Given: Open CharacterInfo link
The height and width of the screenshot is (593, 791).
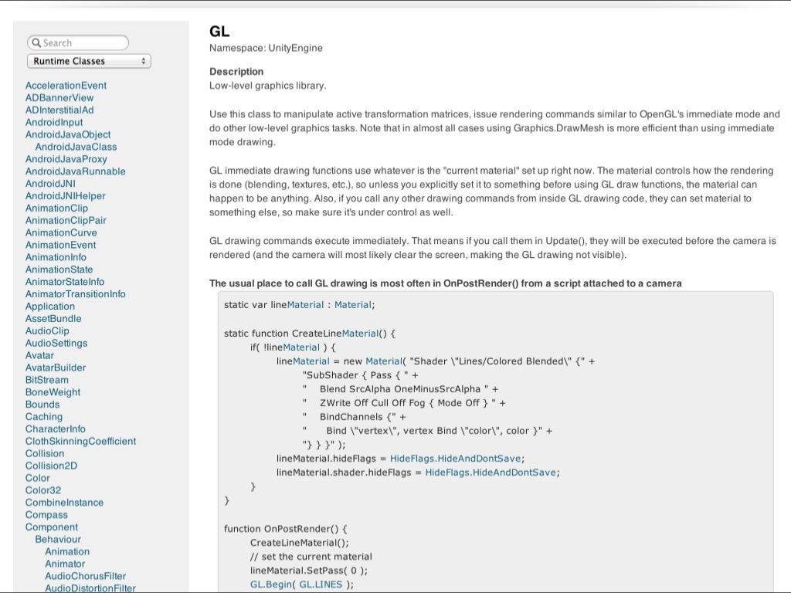Looking at the screenshot, I should [56, 429].
